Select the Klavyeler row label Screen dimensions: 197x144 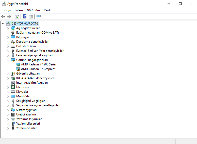click(x=22, y=92)
